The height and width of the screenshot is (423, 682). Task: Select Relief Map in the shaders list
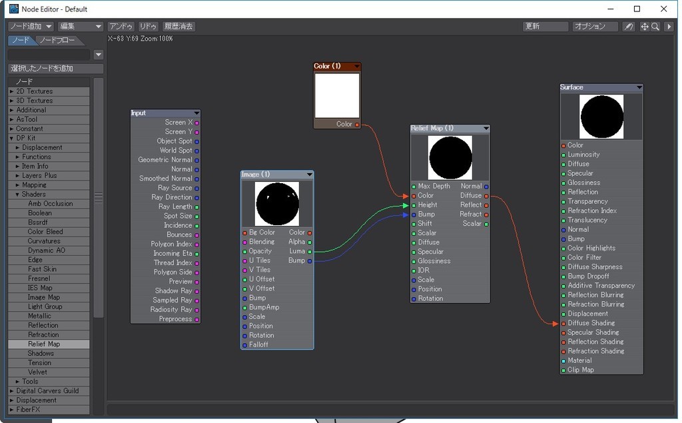pos(49,344)
